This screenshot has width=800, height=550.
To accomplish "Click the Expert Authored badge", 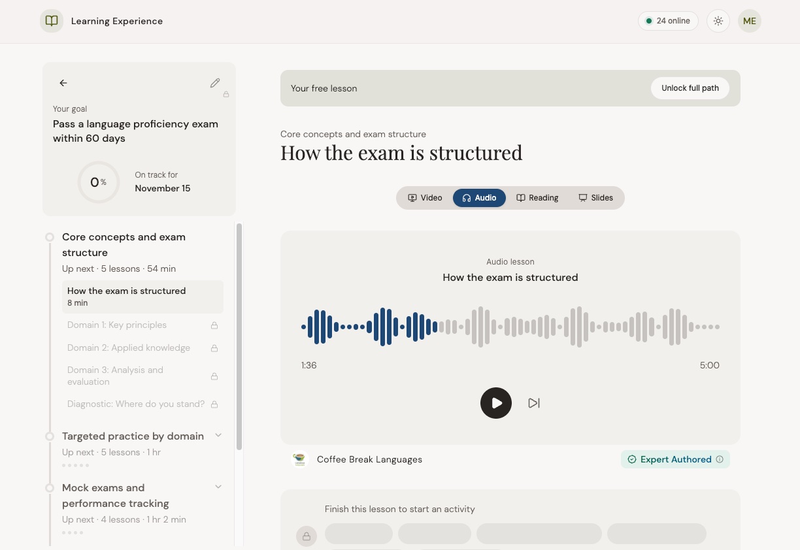I will tap(675, 459).
